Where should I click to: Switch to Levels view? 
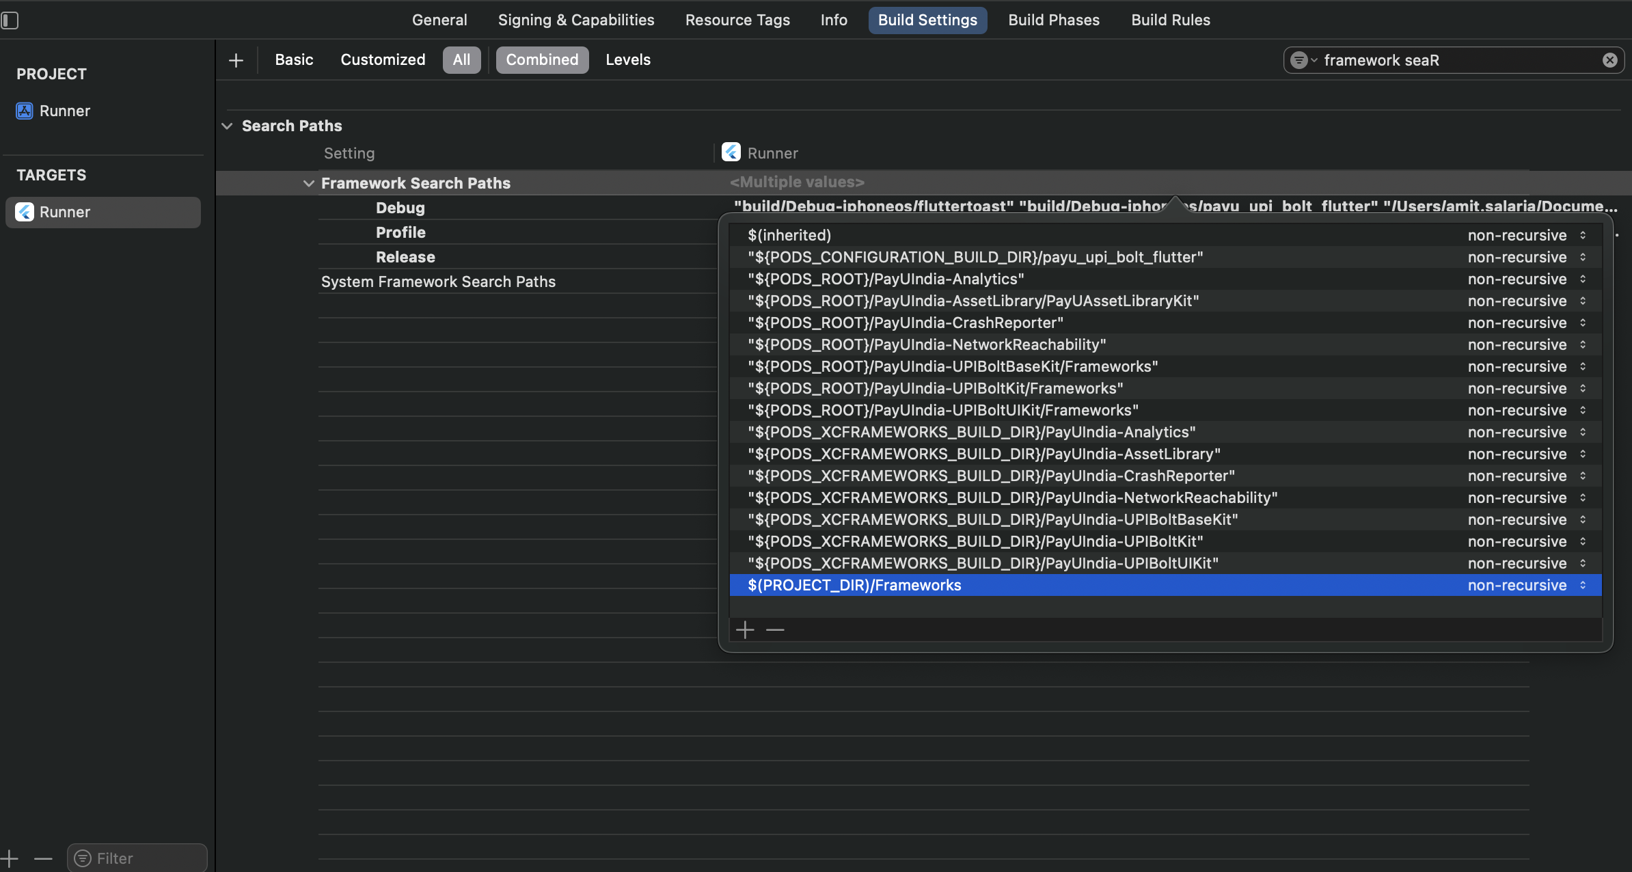click(x=628, y=60)
